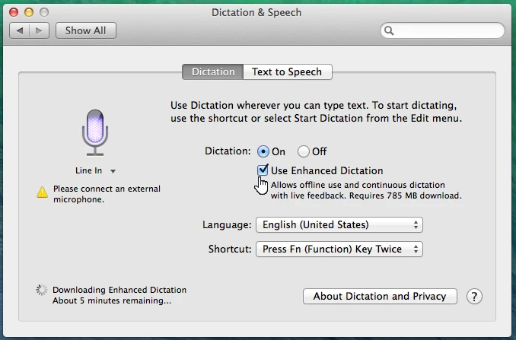516x340 pixels.
Task: Open the Line In microphone source dropdown
Action: pyautogui.click(x=95, y=170)
